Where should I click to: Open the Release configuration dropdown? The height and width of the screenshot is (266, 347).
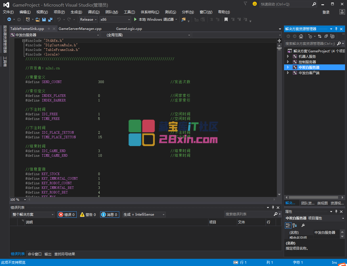[88, 20]
